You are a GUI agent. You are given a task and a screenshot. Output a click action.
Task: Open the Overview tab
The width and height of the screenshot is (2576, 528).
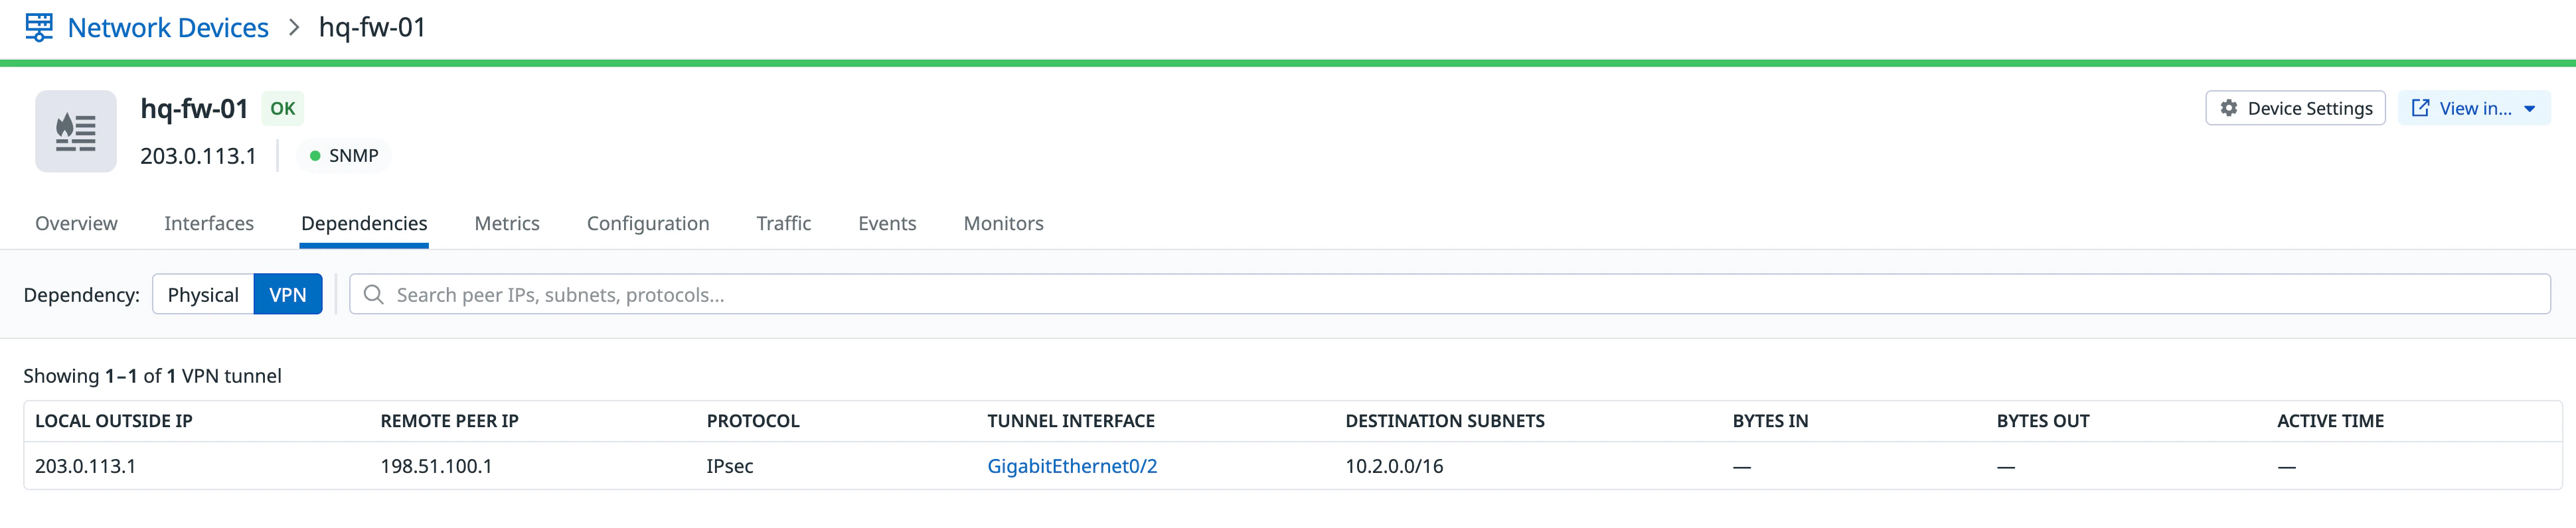[76, 223]
